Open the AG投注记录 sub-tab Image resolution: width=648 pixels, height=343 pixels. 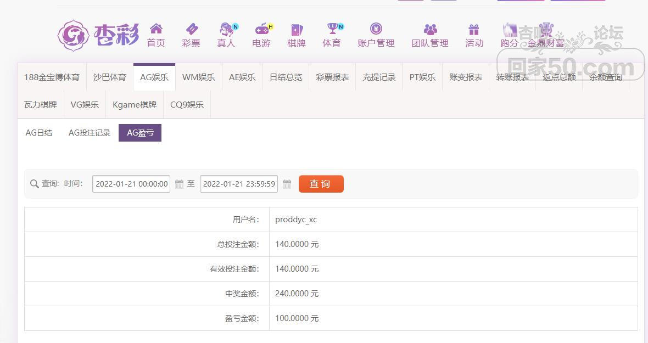(x=90, y=133)
